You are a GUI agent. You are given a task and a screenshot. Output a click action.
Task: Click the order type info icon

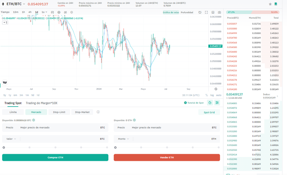click(98, 112)
